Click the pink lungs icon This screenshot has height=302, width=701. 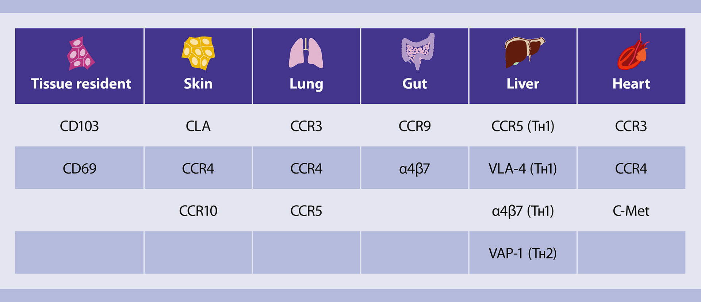[306, 53]
